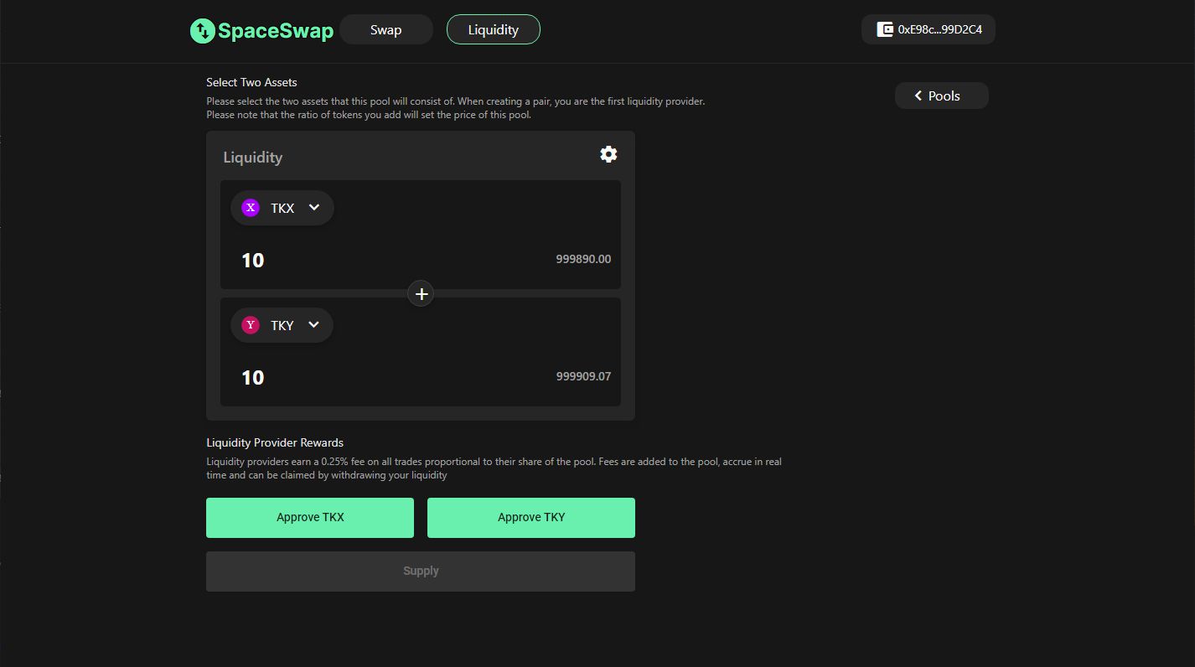Click the red TKY token icon
The image size is (1195, 667).
251,325
